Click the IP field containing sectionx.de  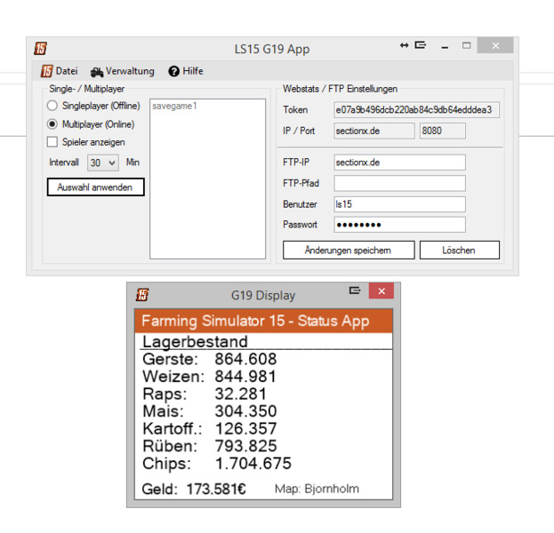pyautogui.click(x=374, y=131)
